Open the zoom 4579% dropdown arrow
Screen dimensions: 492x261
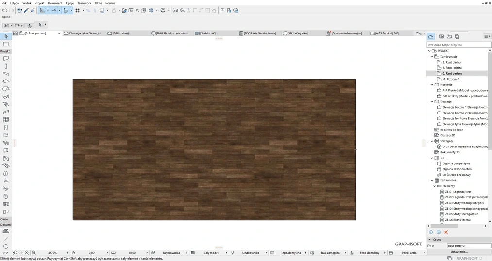coord(68,253)
